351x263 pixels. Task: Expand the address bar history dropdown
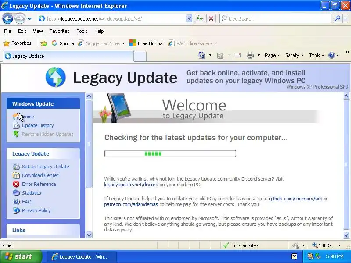189,19
